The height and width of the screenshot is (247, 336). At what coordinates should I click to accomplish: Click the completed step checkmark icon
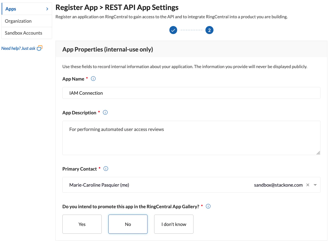[173, 30]
